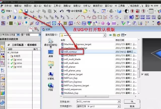Click the Print icon in toolbar
The width and height of the screenshot is (161, 109).
tap(32, 11)
